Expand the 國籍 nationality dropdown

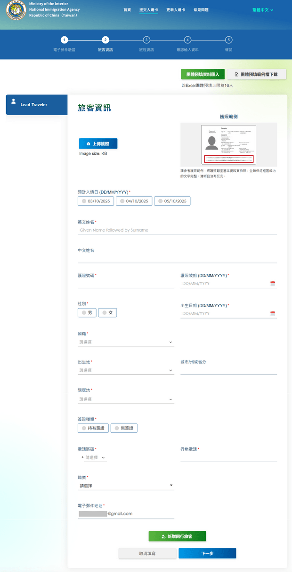126,342
